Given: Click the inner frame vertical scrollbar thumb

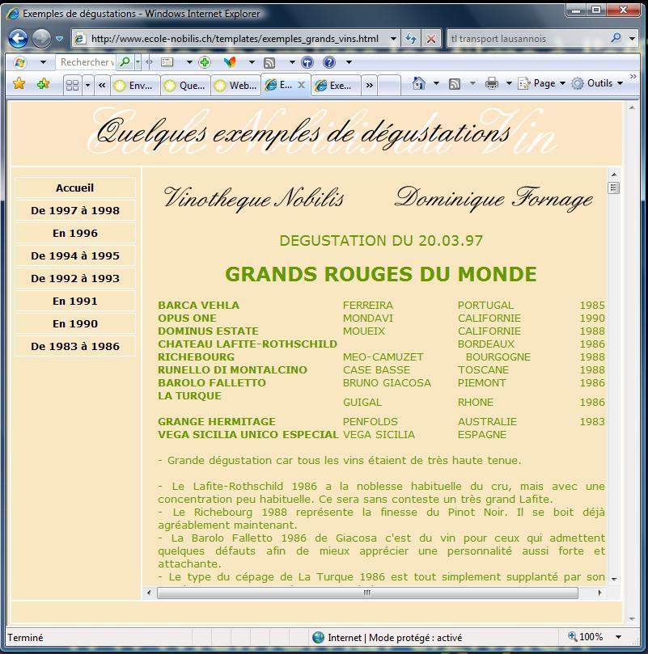Looking at the screenshot, I should point(613,188).
